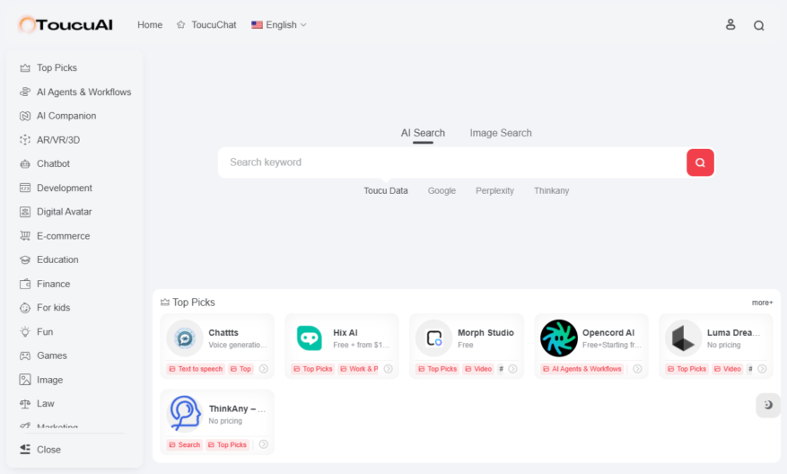The image size is (787, 474).
Task: Select Thinkany as the search source
Action: (x=551, y=191)
